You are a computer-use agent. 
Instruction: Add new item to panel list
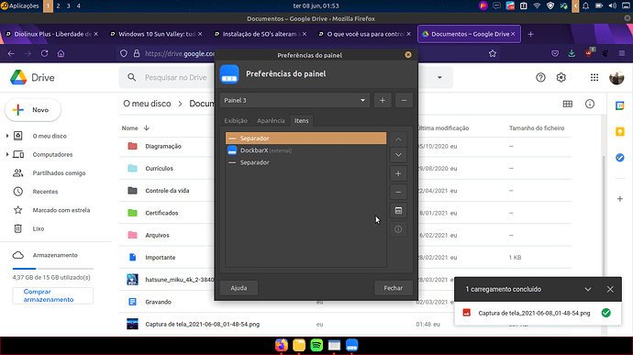coord(398,173)
